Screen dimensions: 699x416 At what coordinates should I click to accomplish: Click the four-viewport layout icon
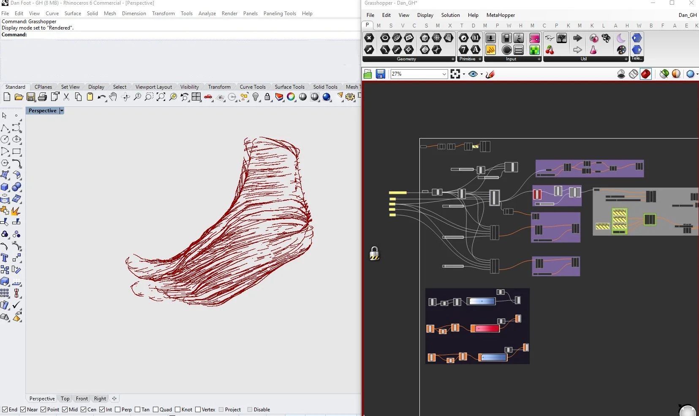click(x=196, y=97)
